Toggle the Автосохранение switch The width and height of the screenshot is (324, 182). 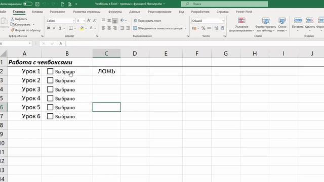point(28,4)
